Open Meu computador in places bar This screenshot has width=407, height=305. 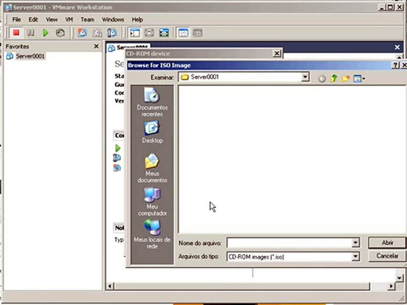(x=152, y=202)
